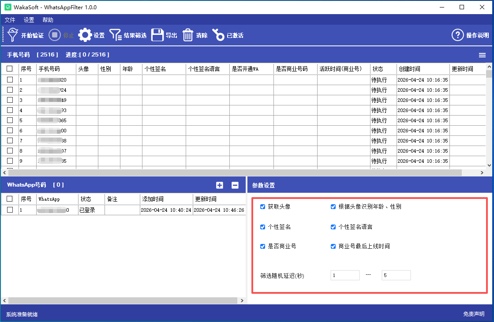The width and height of the screenshot is (494, 322).
Task: Select the checkbox for phone row 3
Action: pyautogui.click(x=10, y=100)
